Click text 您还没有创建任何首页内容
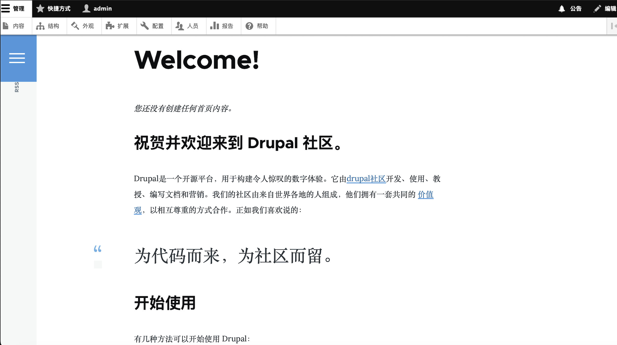Viewport: 617px width, 345px height. [x=183, y=109]
